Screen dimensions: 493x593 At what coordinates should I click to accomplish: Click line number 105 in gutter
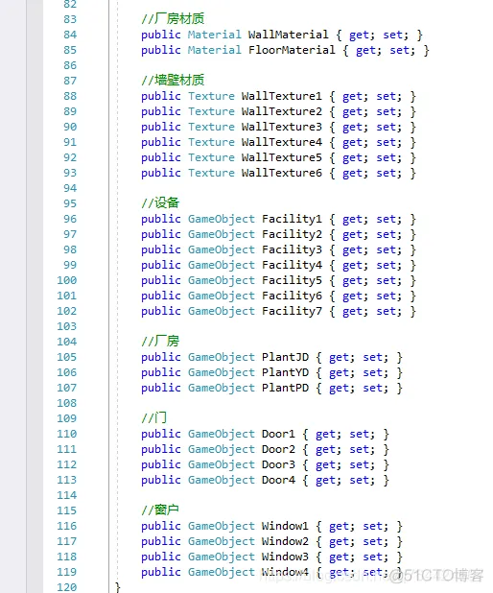(66, 357)
